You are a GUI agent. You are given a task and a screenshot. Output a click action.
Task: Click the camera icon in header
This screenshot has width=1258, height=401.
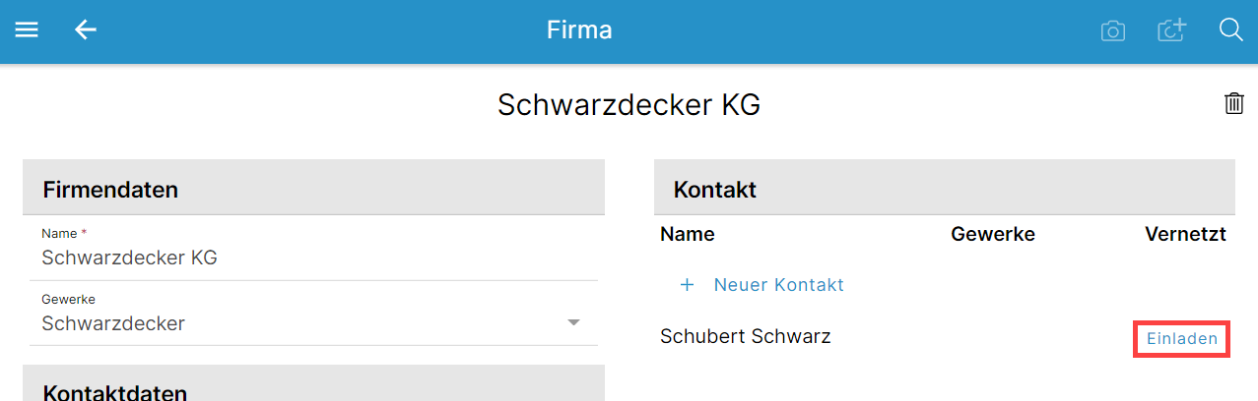point(1113,31)
